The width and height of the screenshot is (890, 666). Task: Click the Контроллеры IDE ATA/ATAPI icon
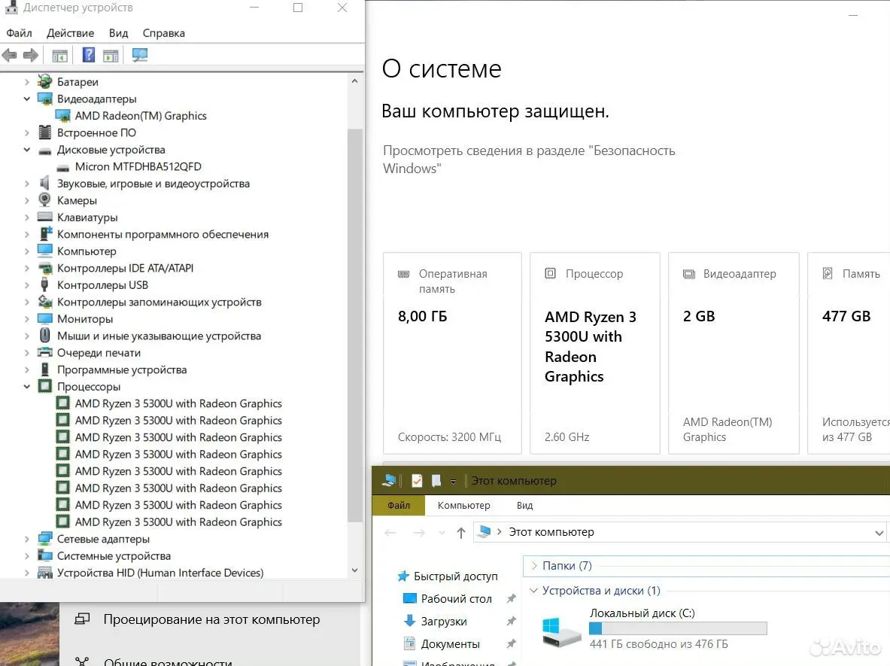[x=45, y=268]
